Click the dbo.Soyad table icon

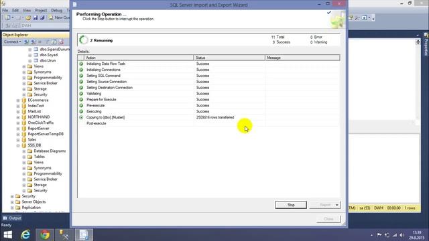point(36,55)
